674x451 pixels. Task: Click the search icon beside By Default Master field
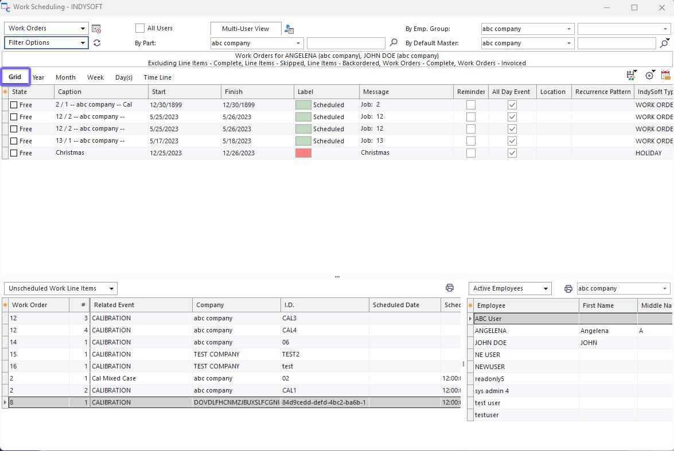tap(664, 43)
